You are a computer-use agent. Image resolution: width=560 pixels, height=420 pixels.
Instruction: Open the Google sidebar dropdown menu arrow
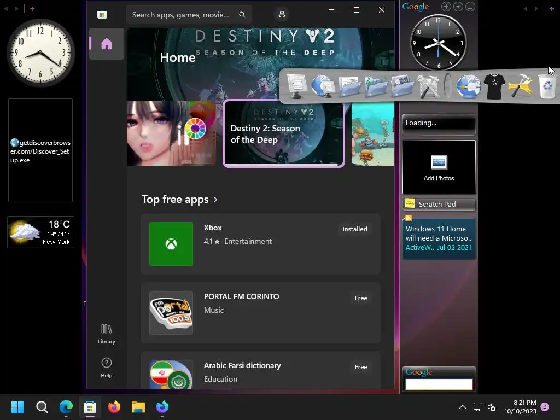click(458, 7)
